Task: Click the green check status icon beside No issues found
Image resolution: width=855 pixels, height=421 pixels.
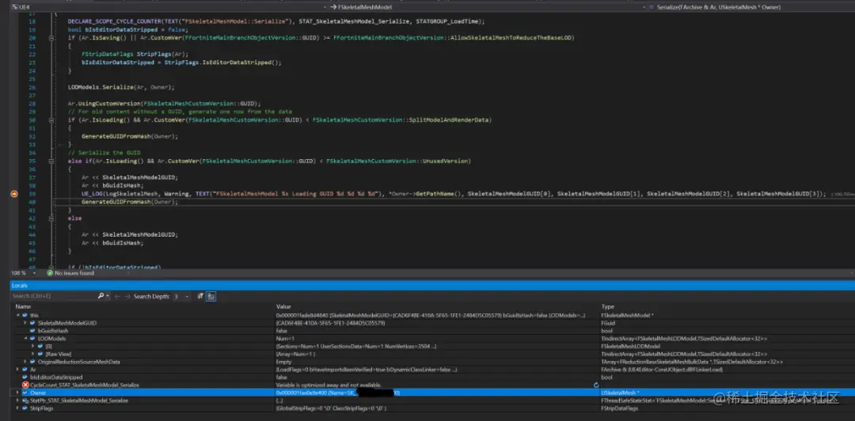Action: point(50,273)
